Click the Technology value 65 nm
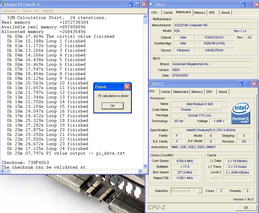Image resolution: width=259 pixels, height=213 pixels. pyautogui.click(x=179, y=121)
